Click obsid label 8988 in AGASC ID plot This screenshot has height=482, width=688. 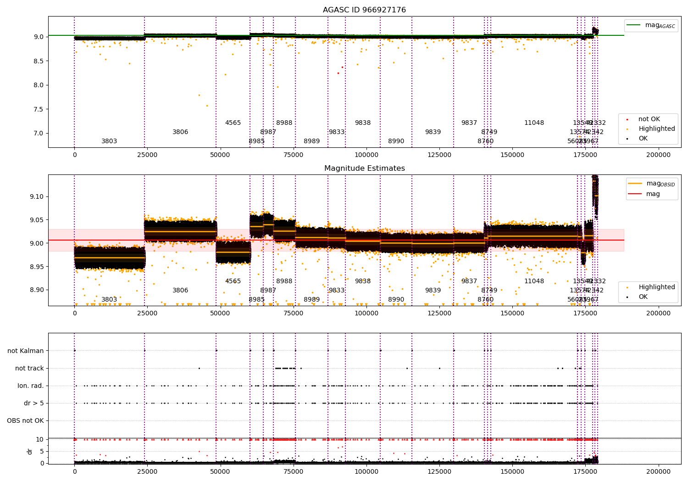(284, 123)
